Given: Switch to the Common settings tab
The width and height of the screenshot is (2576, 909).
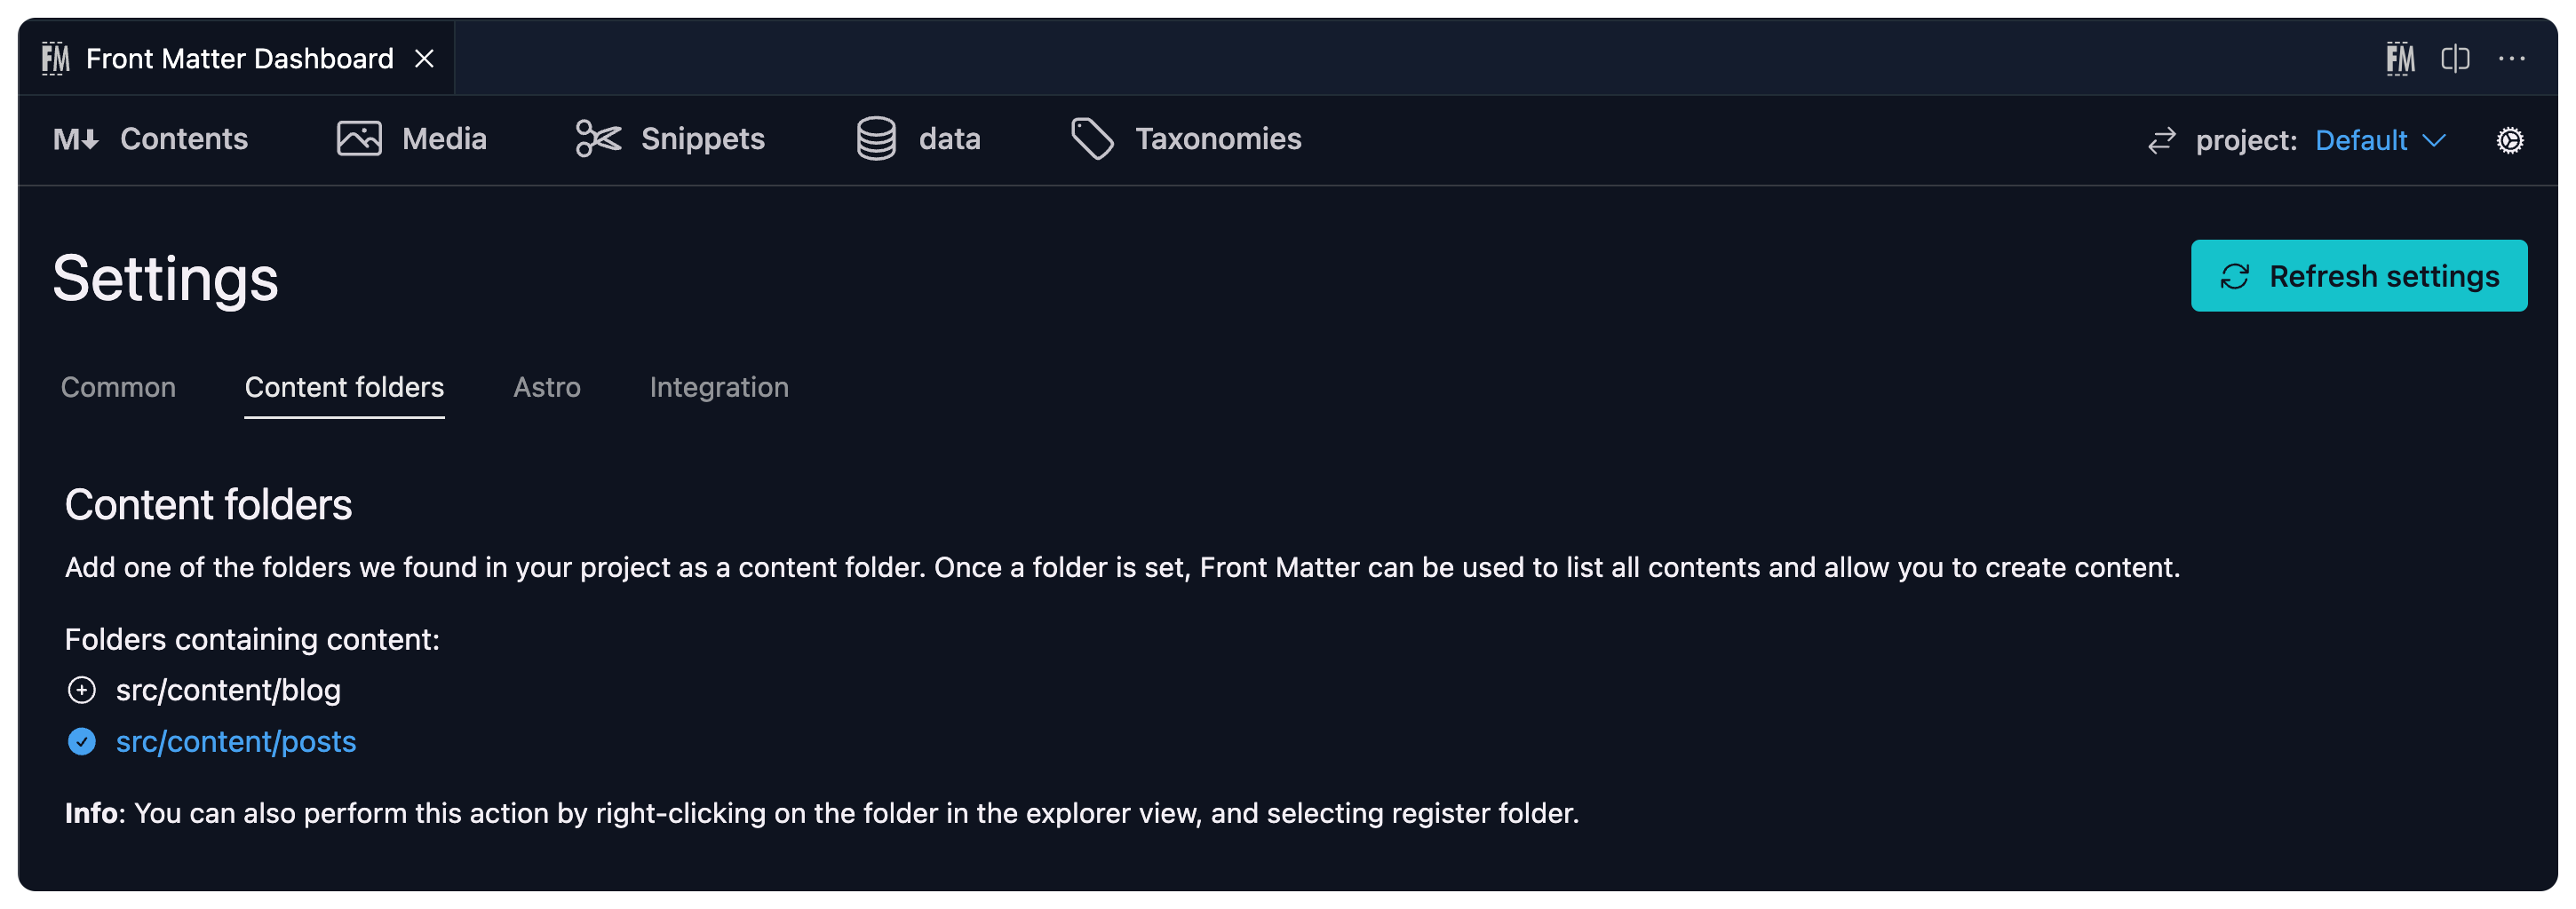Looking at the screenshot, I should click(x=118, y=388).
